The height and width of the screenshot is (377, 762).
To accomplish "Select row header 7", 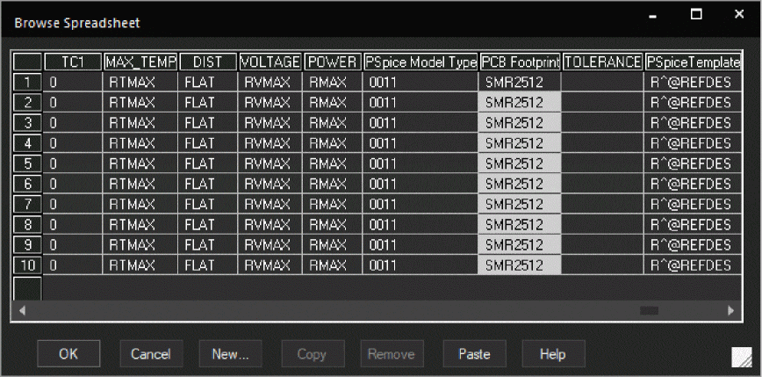I will point(28,204).
